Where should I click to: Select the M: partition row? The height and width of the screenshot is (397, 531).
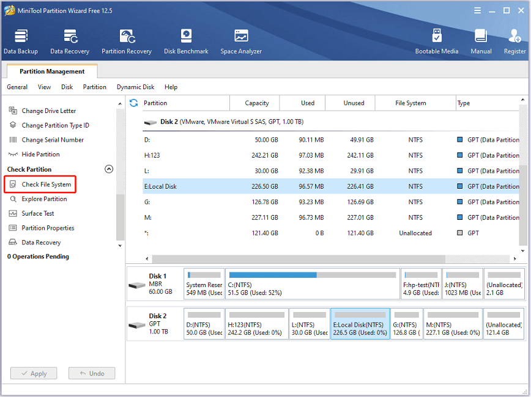click(x=331, y=217)
